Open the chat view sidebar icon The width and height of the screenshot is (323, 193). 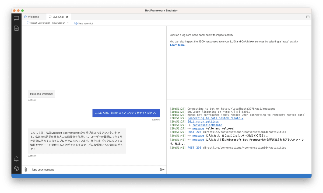(16, 18)
